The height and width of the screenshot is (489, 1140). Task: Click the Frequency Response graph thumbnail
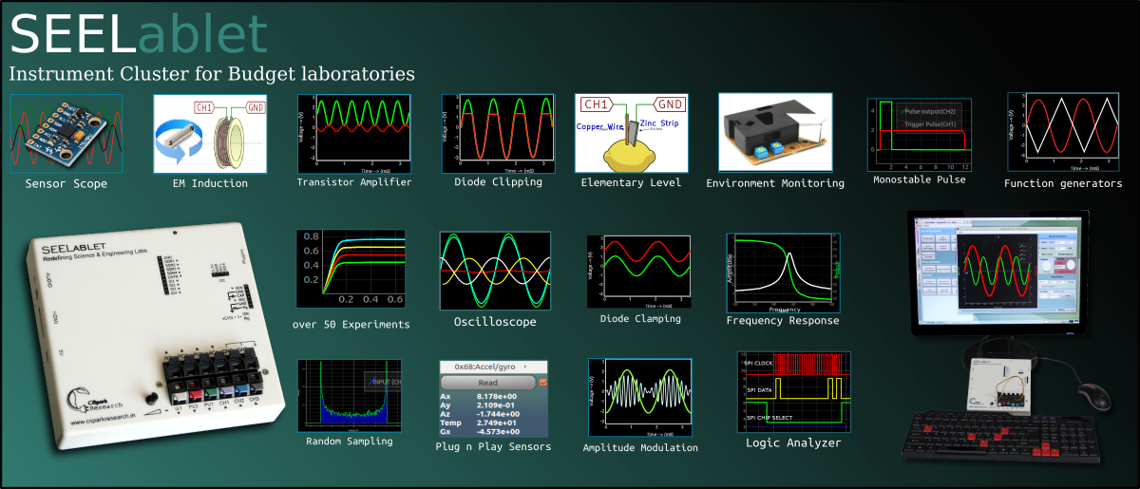coord(783,273)
